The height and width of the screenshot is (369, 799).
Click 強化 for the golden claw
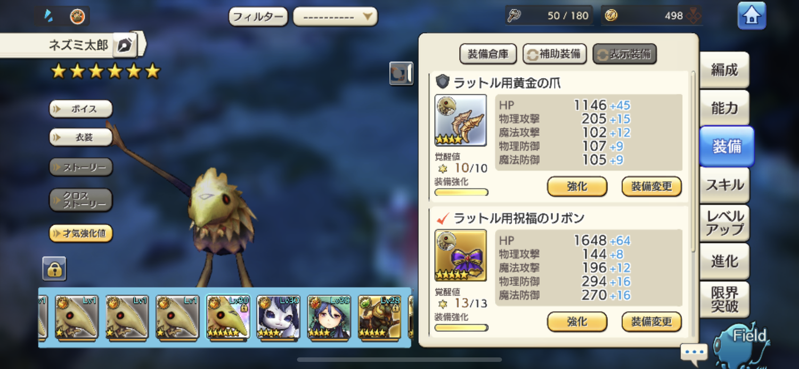[x=577, y=186]
